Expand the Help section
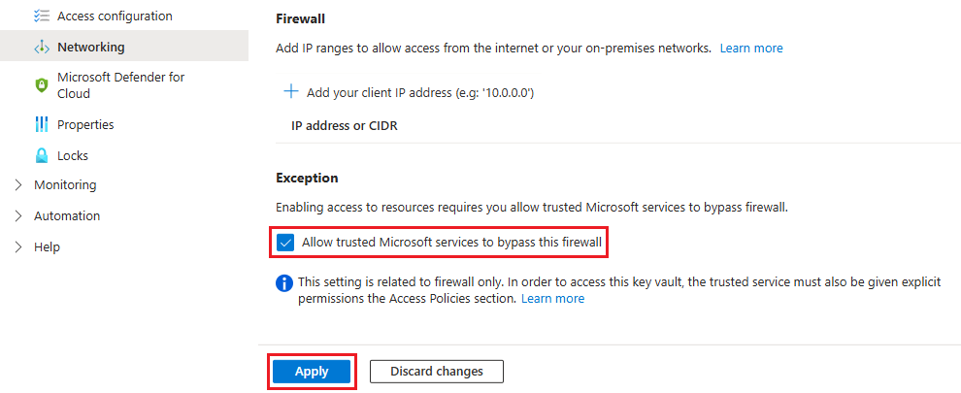This screenshot has width=961, height=393. pos(18,246)
